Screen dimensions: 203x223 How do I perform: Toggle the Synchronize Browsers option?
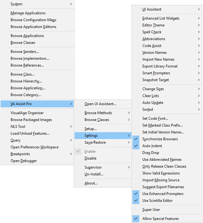[160, 139]
